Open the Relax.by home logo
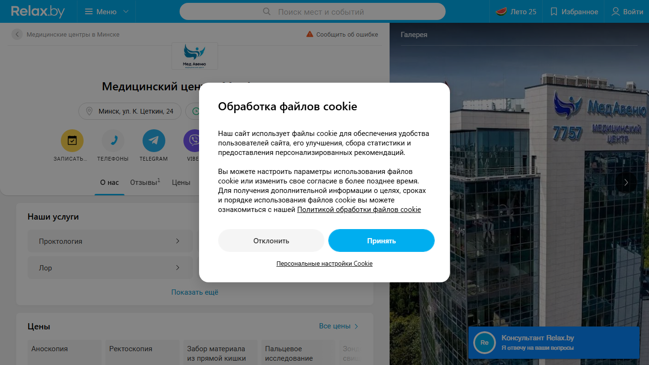This screenshot has height=365, width=649. [x=38, y=11]
